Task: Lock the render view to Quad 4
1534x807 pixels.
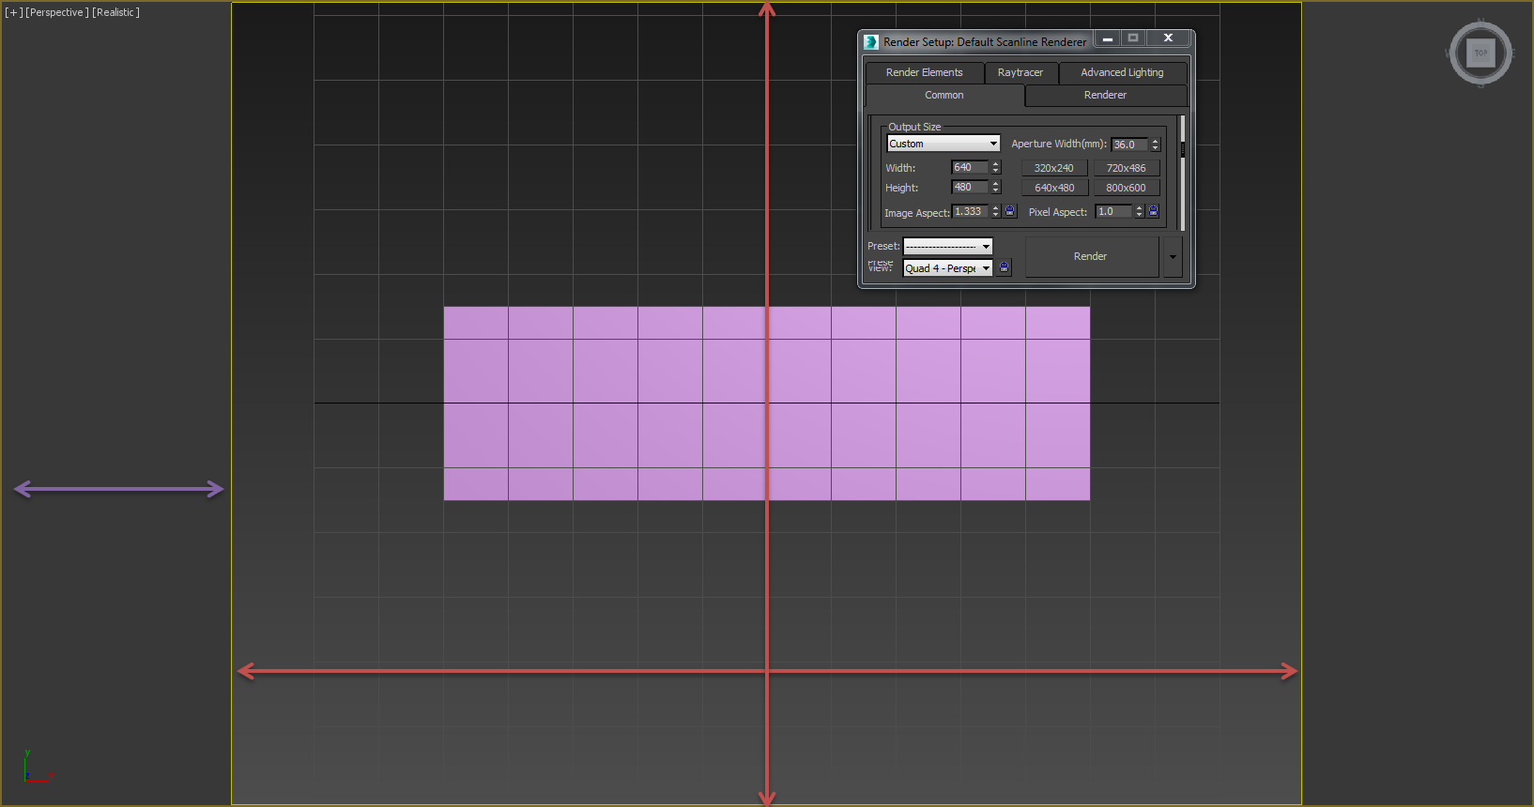Action: (x=1005, y=267)
